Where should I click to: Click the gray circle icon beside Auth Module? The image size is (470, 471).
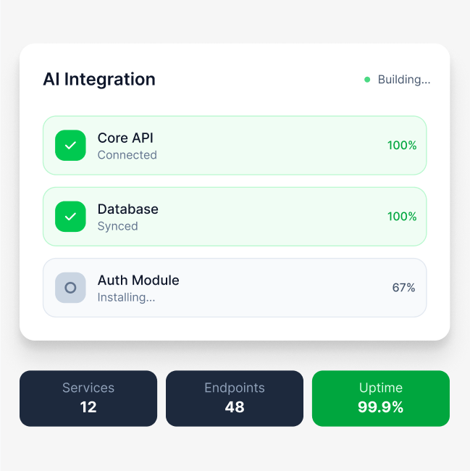tap(70, 288)
